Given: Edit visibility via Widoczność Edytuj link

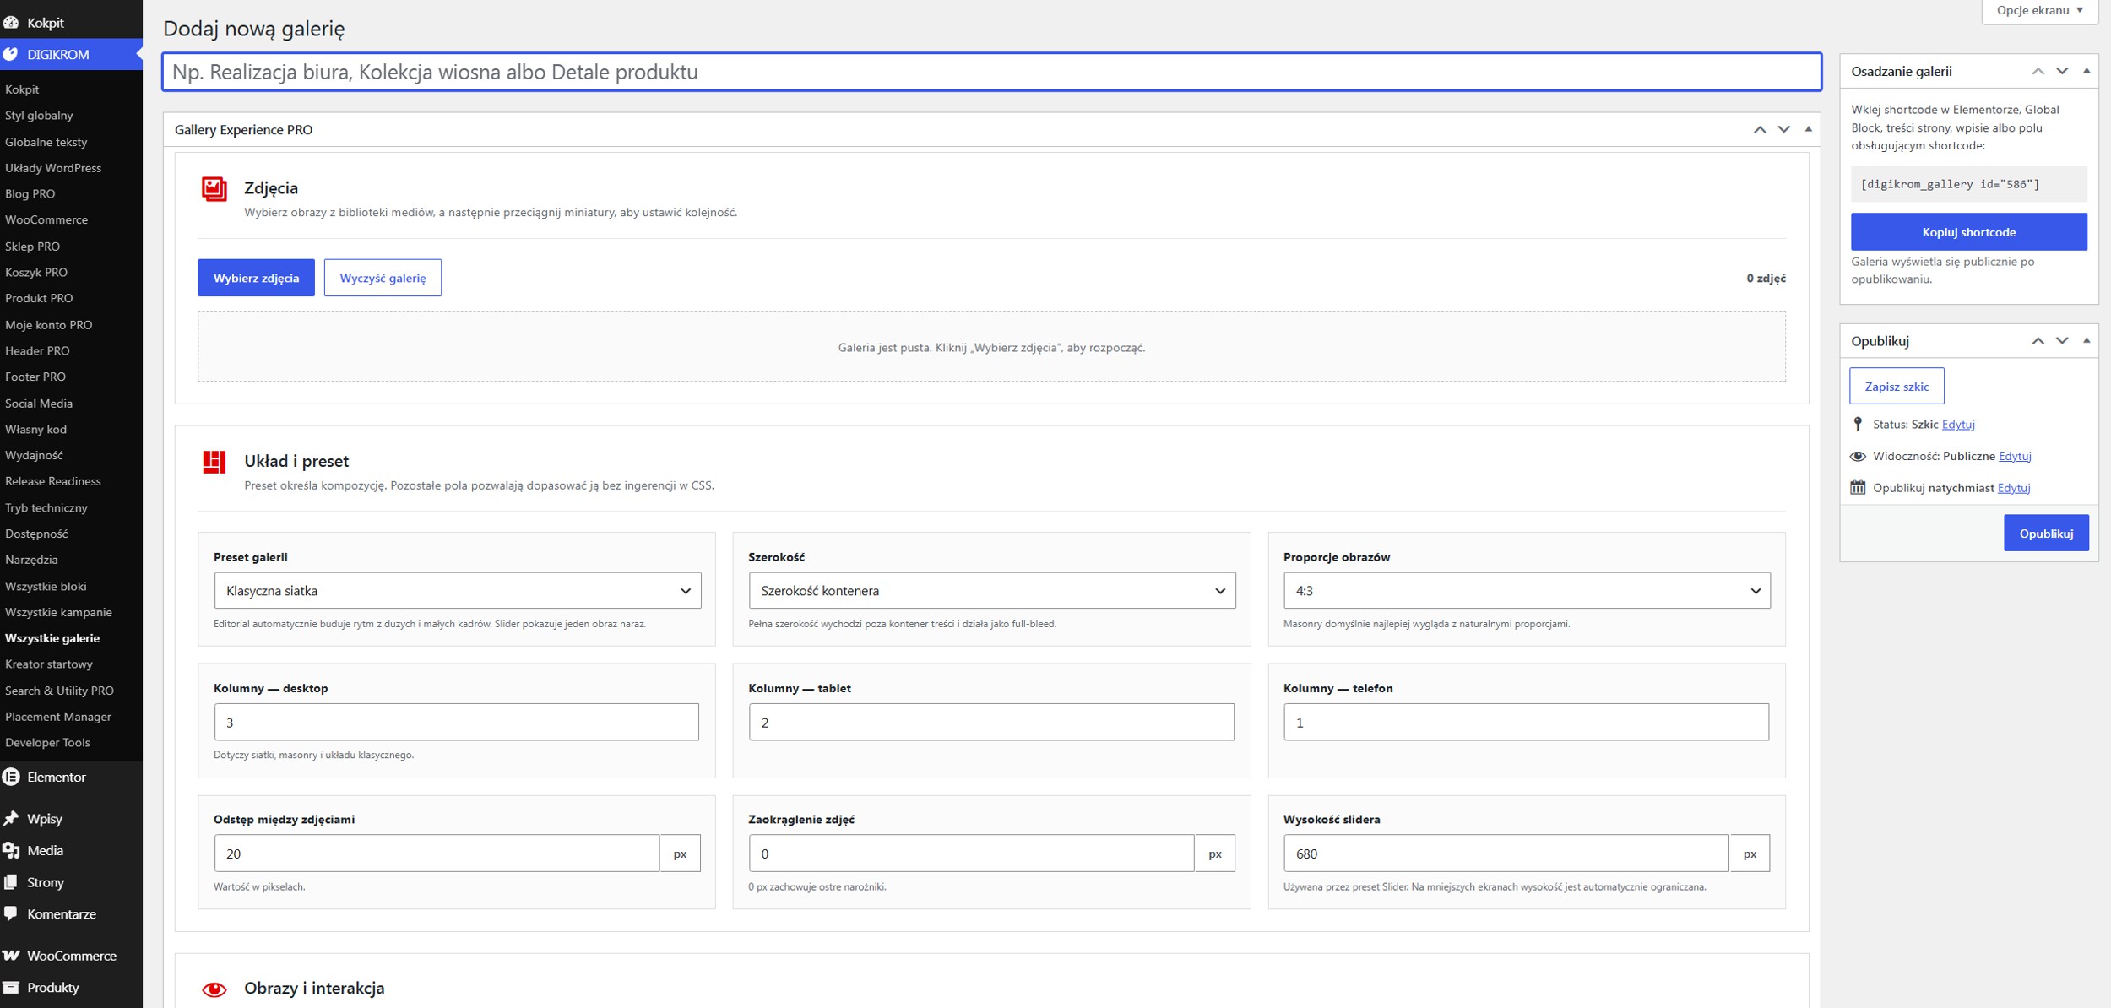Looking at the screenshot, I should tap(2015, 456).
